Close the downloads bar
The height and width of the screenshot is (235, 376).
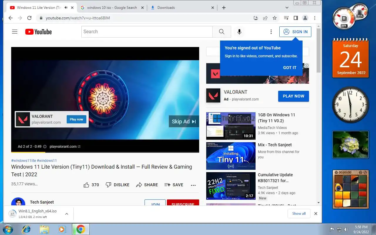[316, 214]
